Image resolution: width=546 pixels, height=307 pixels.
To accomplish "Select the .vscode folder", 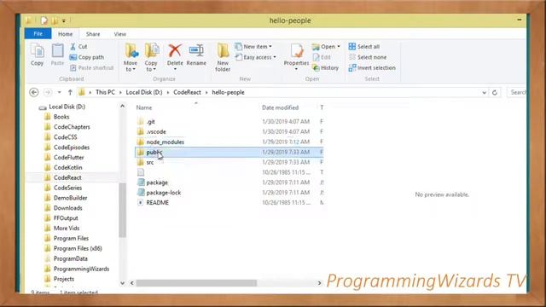I will (156, 131).
